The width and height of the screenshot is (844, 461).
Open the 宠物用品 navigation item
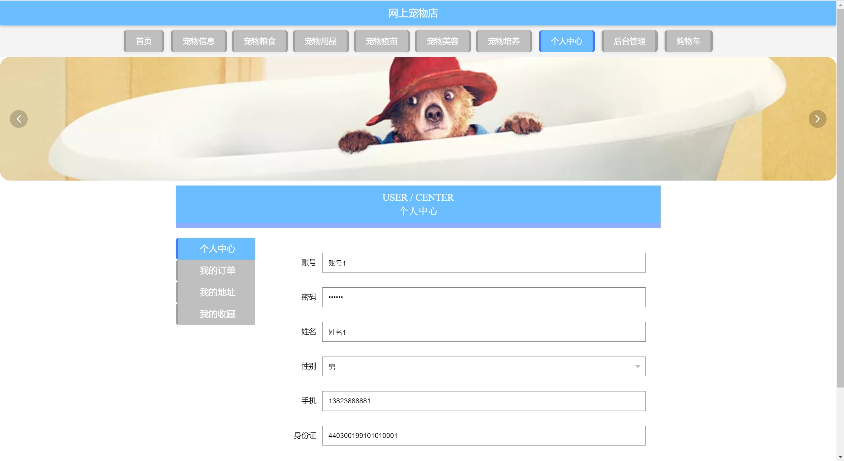tap(321, 41)
